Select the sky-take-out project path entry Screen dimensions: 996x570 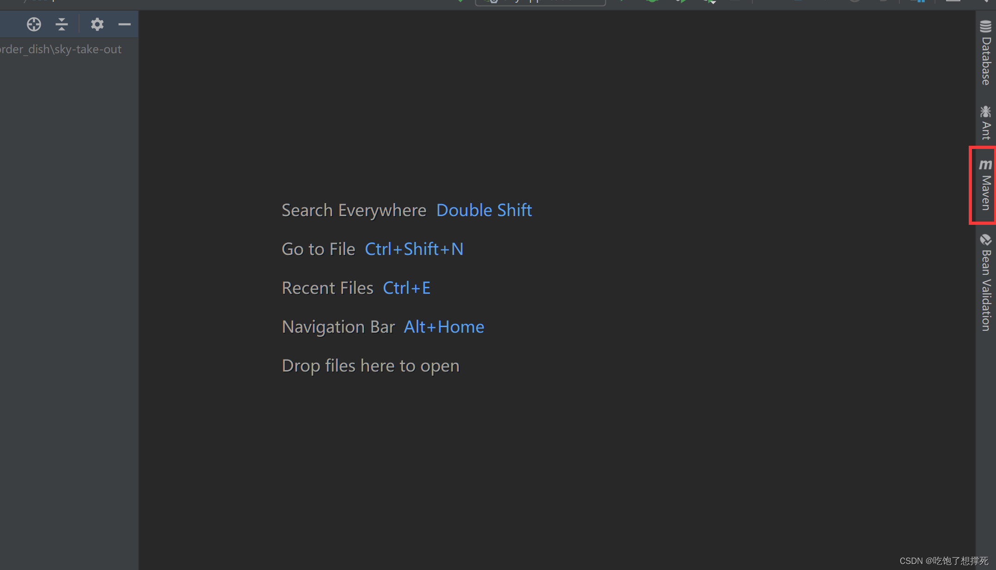click(x=61, y=49)
